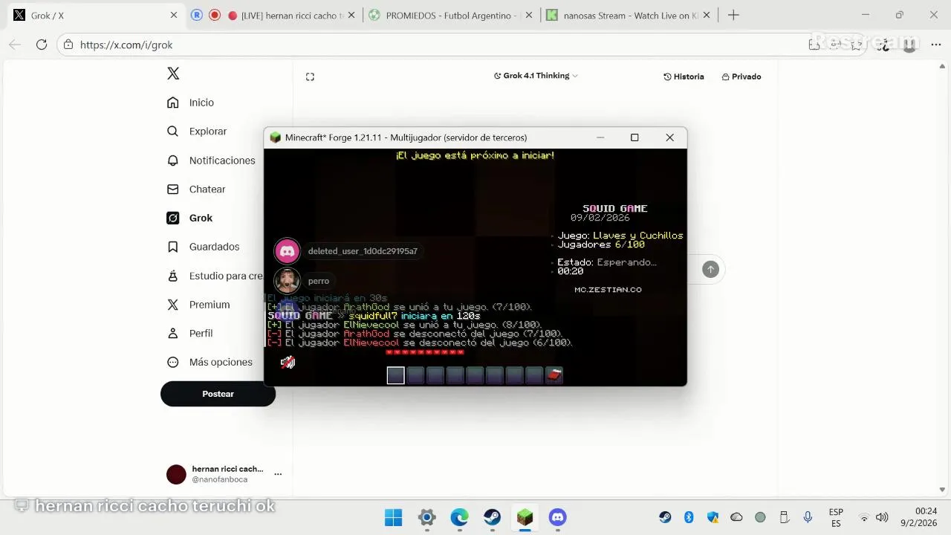This screenshot has width=951, height=535.
Task: Click the page scroll down arrow
Action: coord(943,490)
